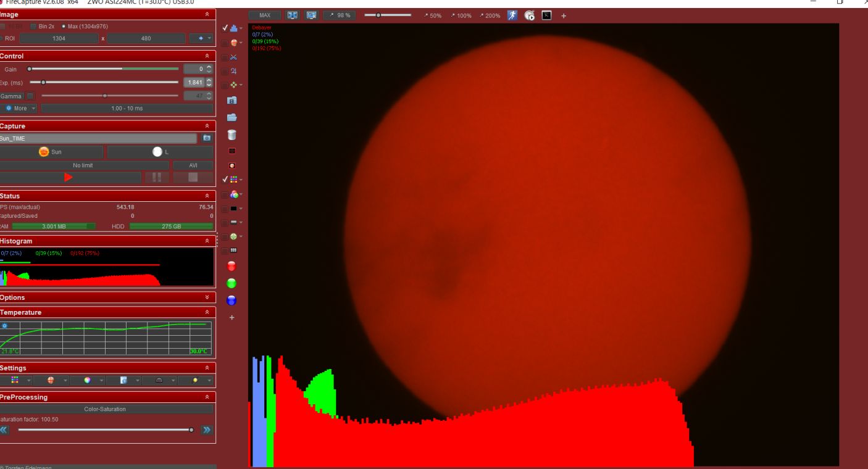Viewport: 868px width, 469px height.
Task: Click the Exposure (ms) slider
Action: point(105,82)
